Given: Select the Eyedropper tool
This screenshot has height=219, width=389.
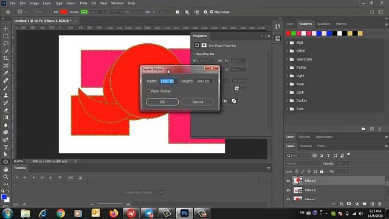Looking at the screenshot, I should (5, 73).
